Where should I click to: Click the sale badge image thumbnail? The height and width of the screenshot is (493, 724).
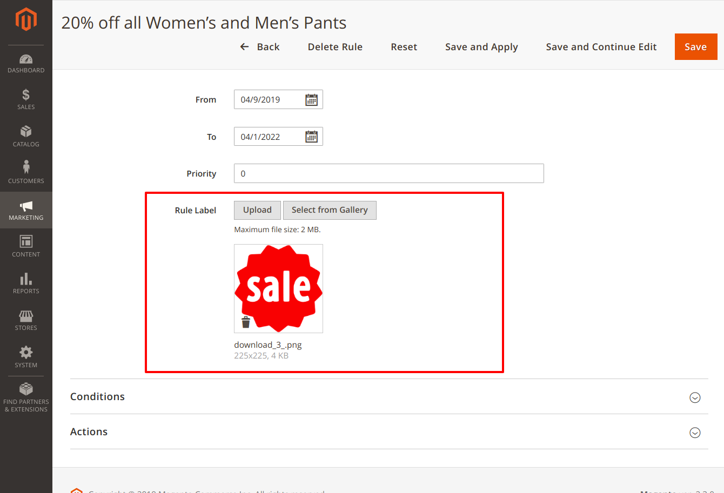point(278,288)
